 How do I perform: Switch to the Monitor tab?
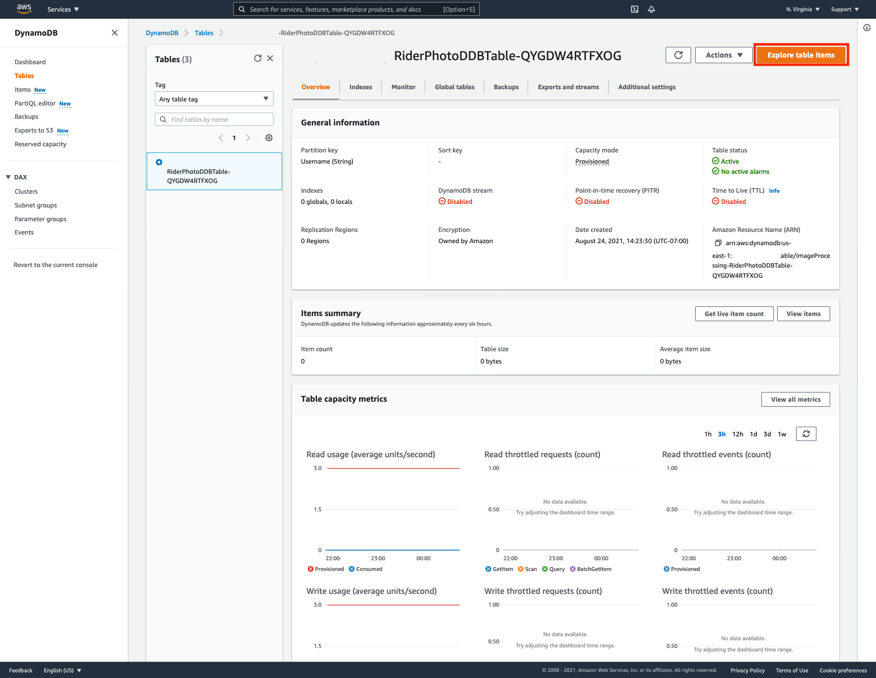(403, 87)
